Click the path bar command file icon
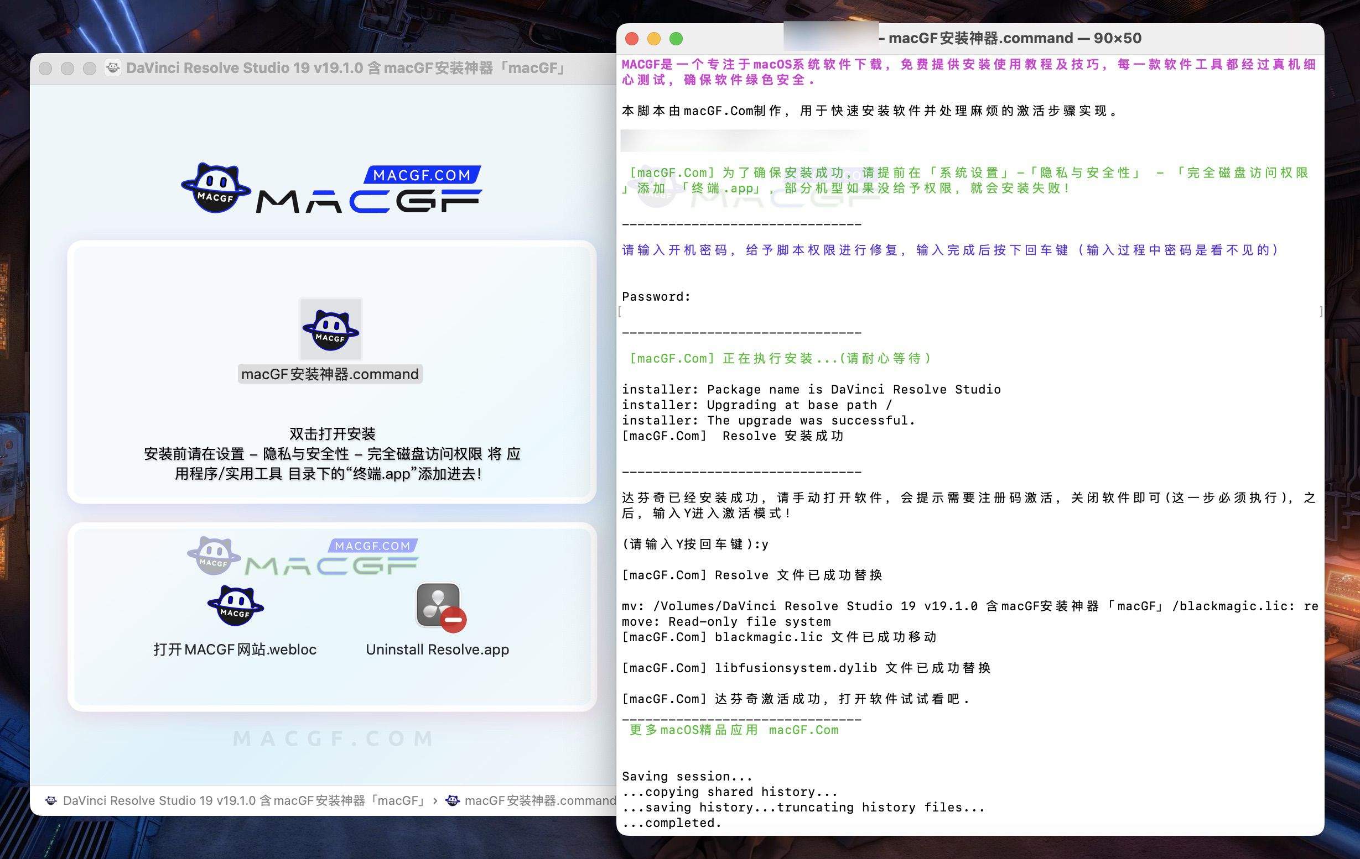Image resolution: width=1360 pixels, height=859 pixels. [x=453, y=800]
